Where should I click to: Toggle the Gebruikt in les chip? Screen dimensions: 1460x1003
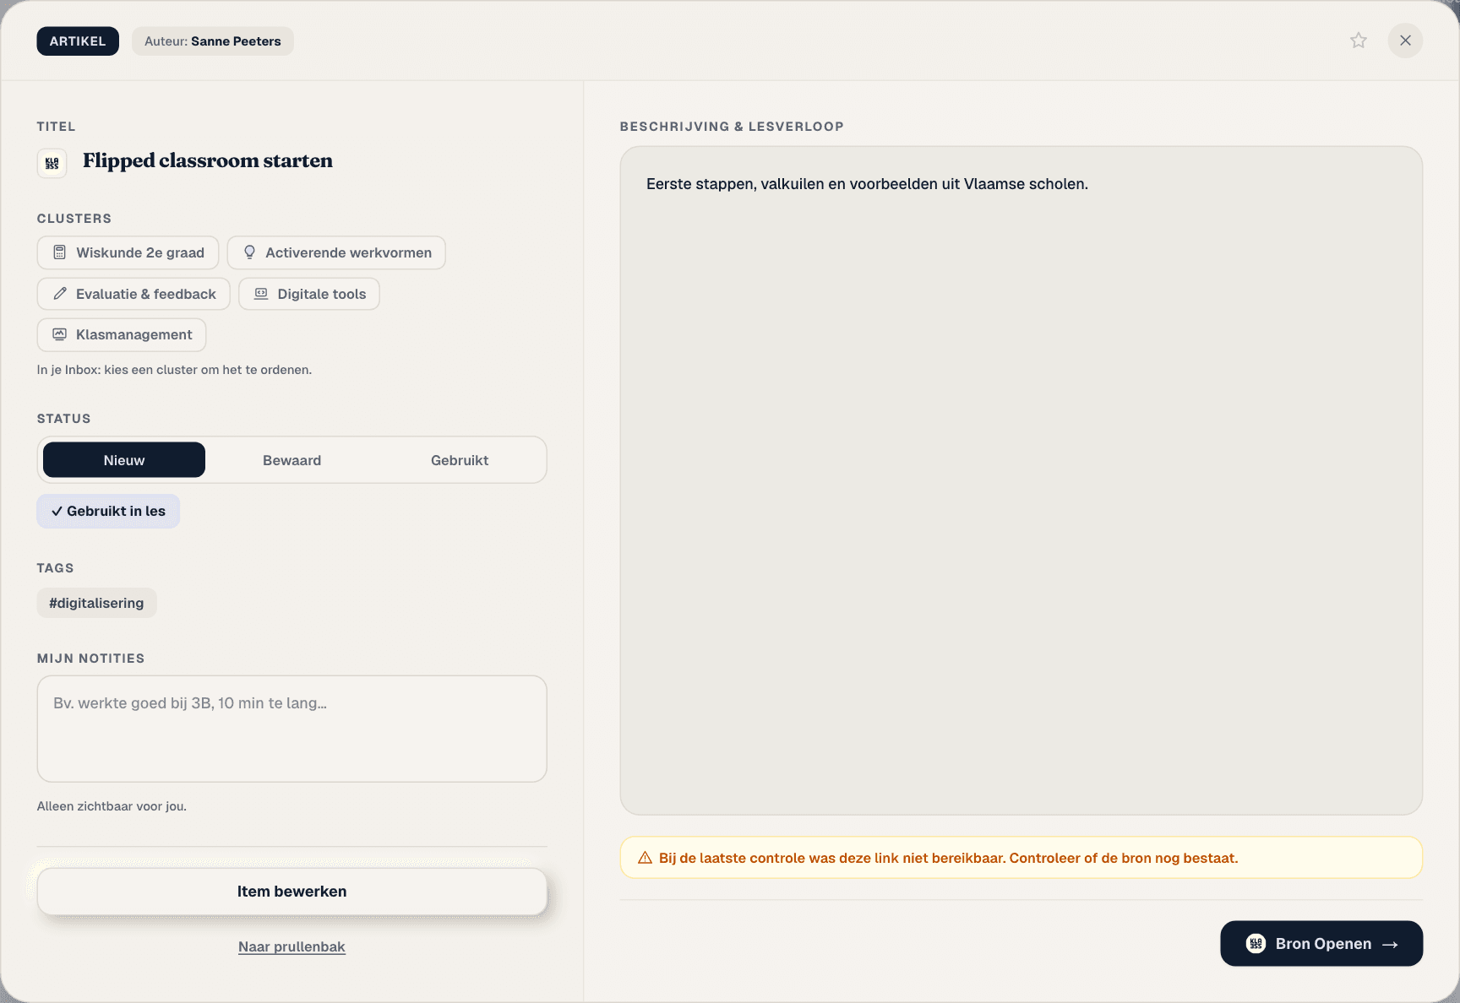click(x=108, y=511)
